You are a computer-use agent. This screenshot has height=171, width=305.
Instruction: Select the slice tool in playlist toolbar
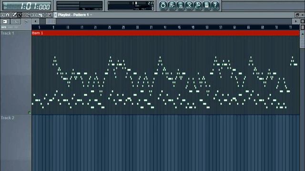(40, 15)
